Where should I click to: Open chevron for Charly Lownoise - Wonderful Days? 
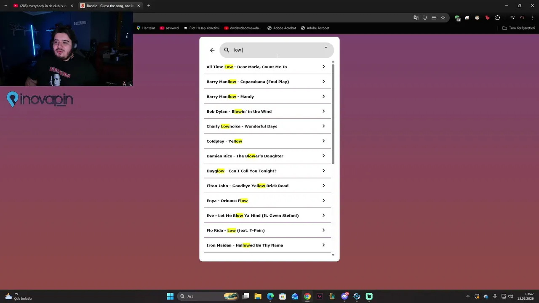(323, 126)
